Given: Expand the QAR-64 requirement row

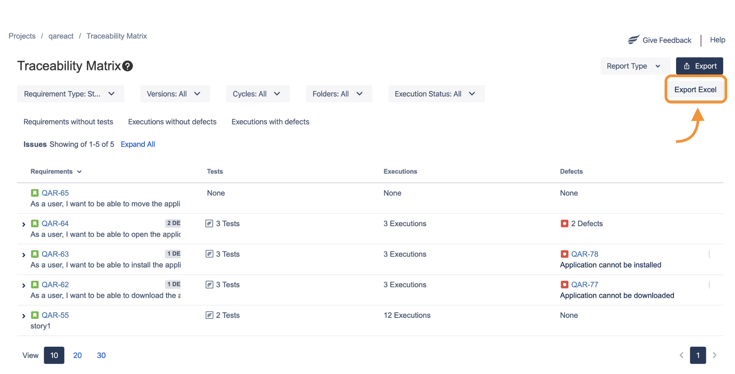Looking at the screenshot, I should (24, 224).
